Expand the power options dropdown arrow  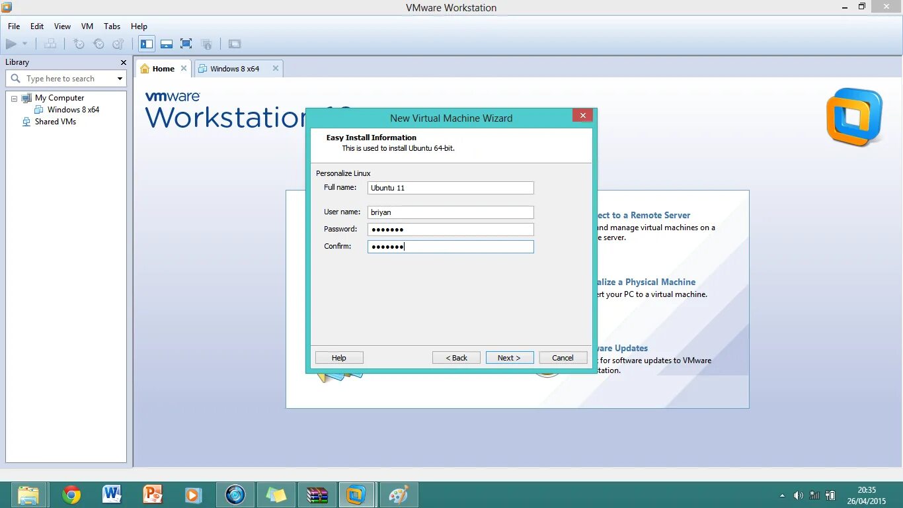click(24, 44)
